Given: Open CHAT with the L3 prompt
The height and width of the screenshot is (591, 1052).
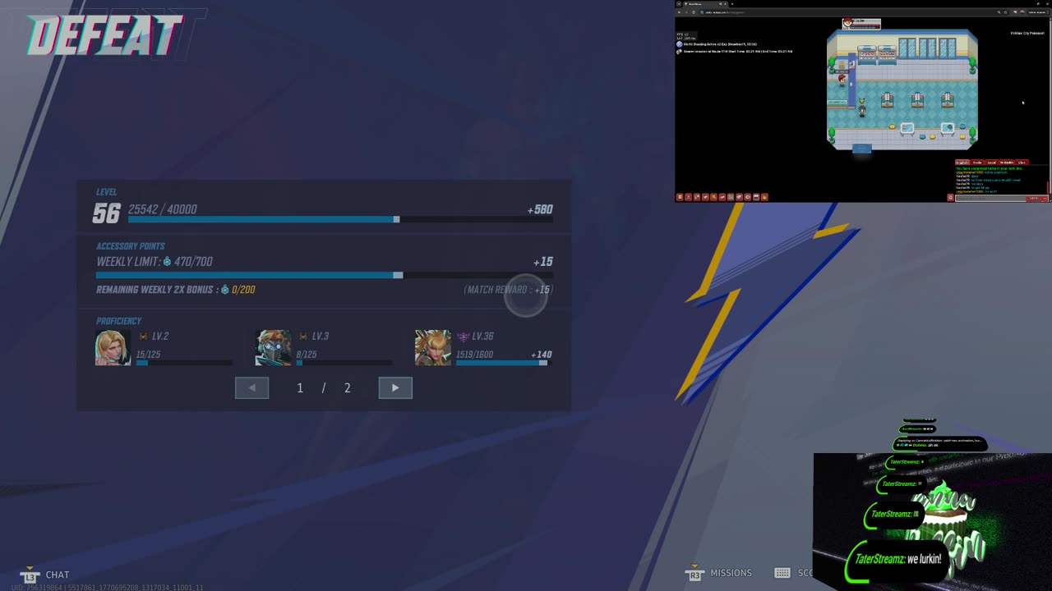Looking at the screenshot, I should [47, 575].
